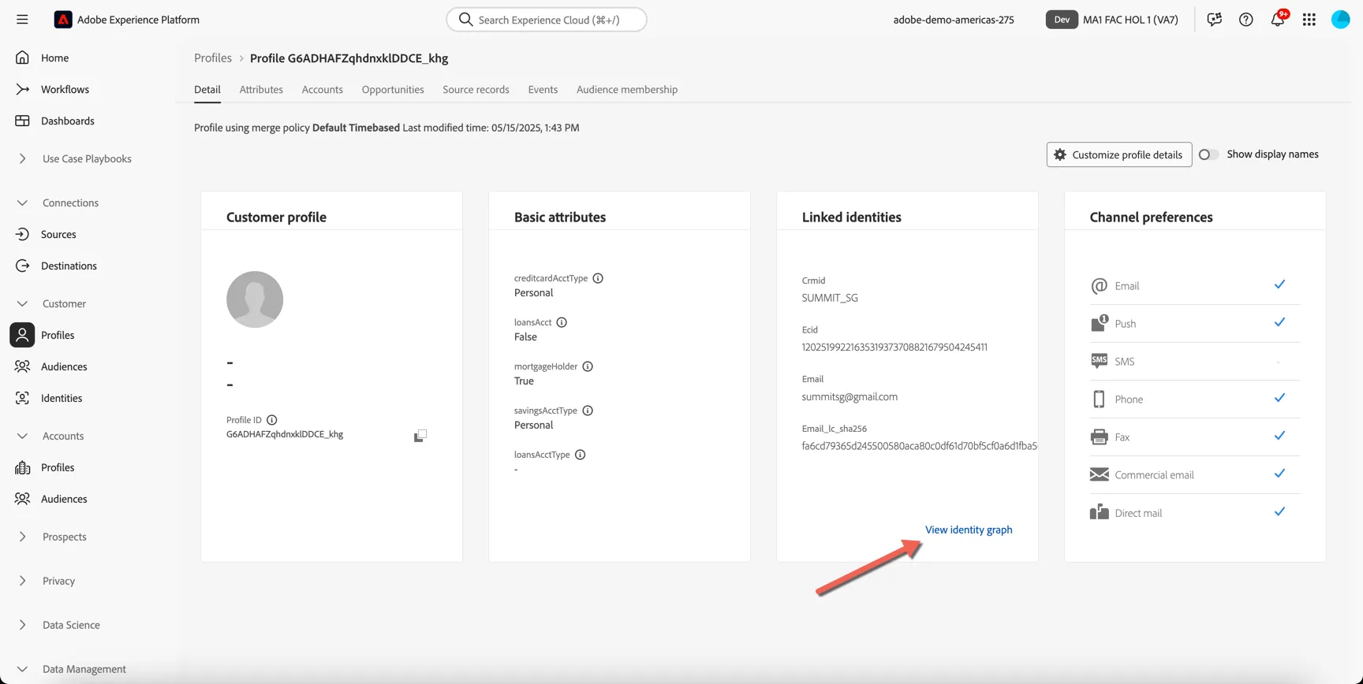
Task: Toggle Show display names switch
Action: coord(1208,154)
